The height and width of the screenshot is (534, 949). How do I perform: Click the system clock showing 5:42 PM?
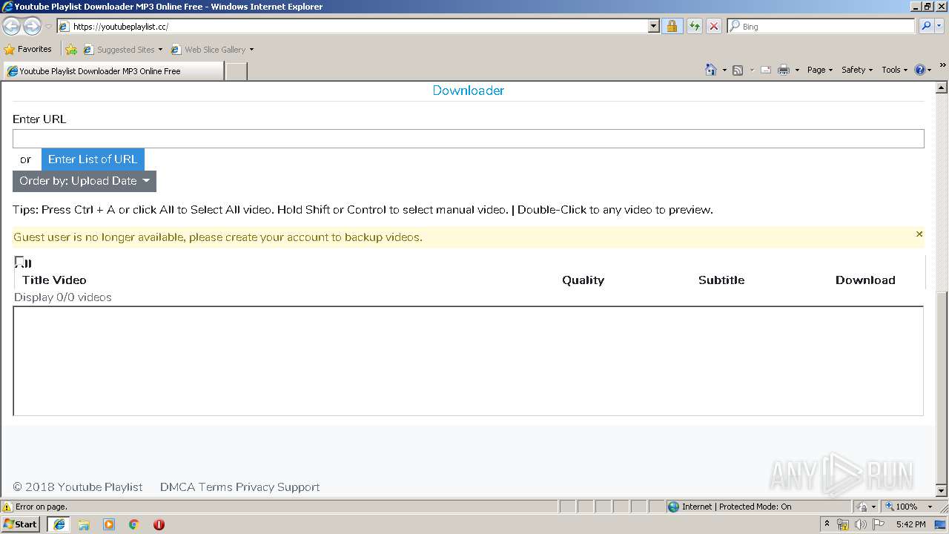click(910, 524)
